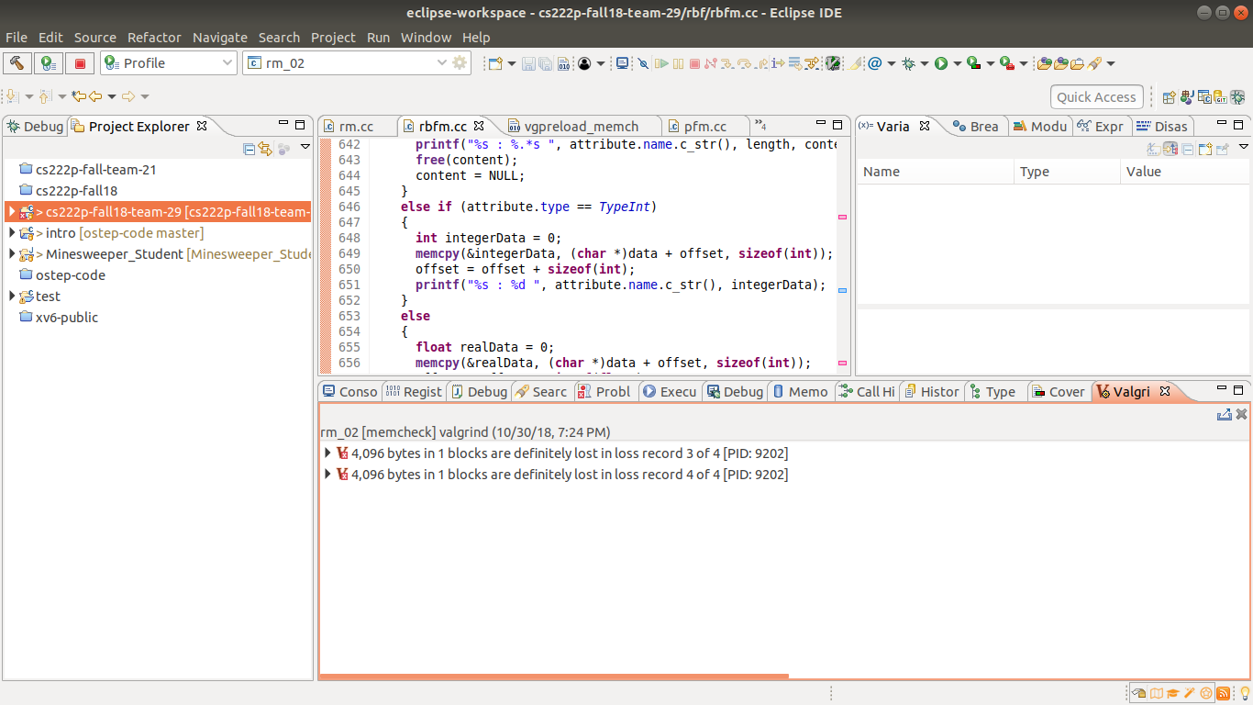Click the Instruction Stepping Mode icon
This screenshot has width=1253, height=705.
coord(778,63)
